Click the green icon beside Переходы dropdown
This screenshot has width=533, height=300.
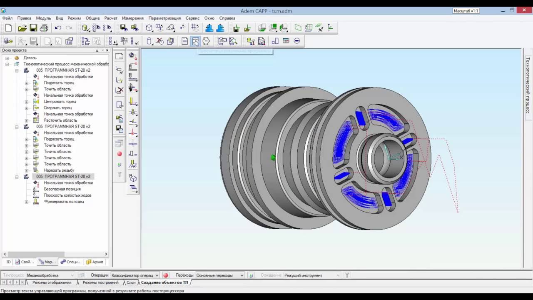pyautogui.click(x=251, y=275)
